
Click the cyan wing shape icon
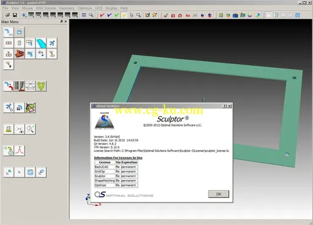tap(41, 43)
